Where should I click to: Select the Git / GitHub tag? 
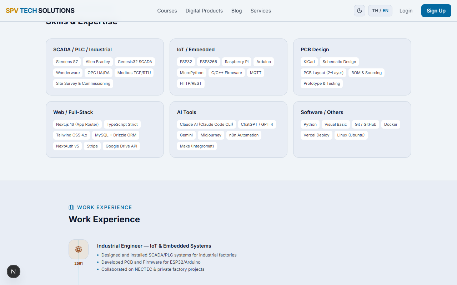[366, 124]
